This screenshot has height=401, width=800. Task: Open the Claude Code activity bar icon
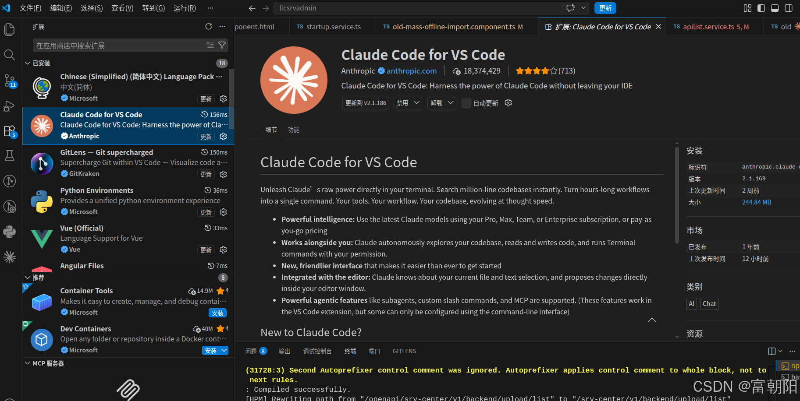[9, 257]
